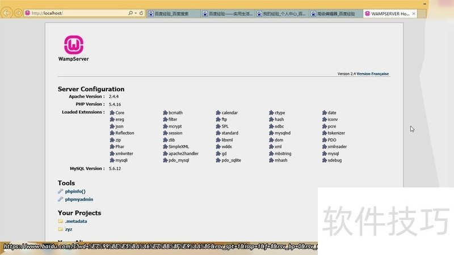Click the refresh icon in the address bar
The image size is (454, 255).
[x=141, y=13]
